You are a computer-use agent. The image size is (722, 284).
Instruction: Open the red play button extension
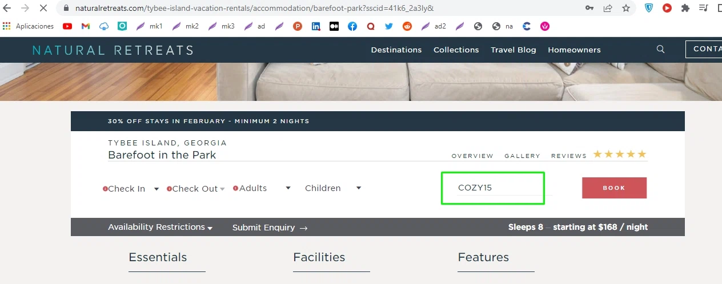click(x=667, y=9)
